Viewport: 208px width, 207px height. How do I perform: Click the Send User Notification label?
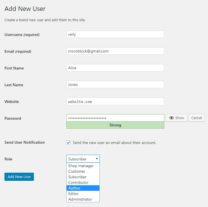(25, 142)
